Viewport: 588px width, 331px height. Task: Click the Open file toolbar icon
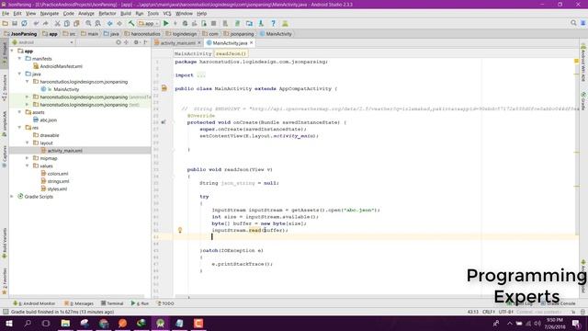point(6,23)
